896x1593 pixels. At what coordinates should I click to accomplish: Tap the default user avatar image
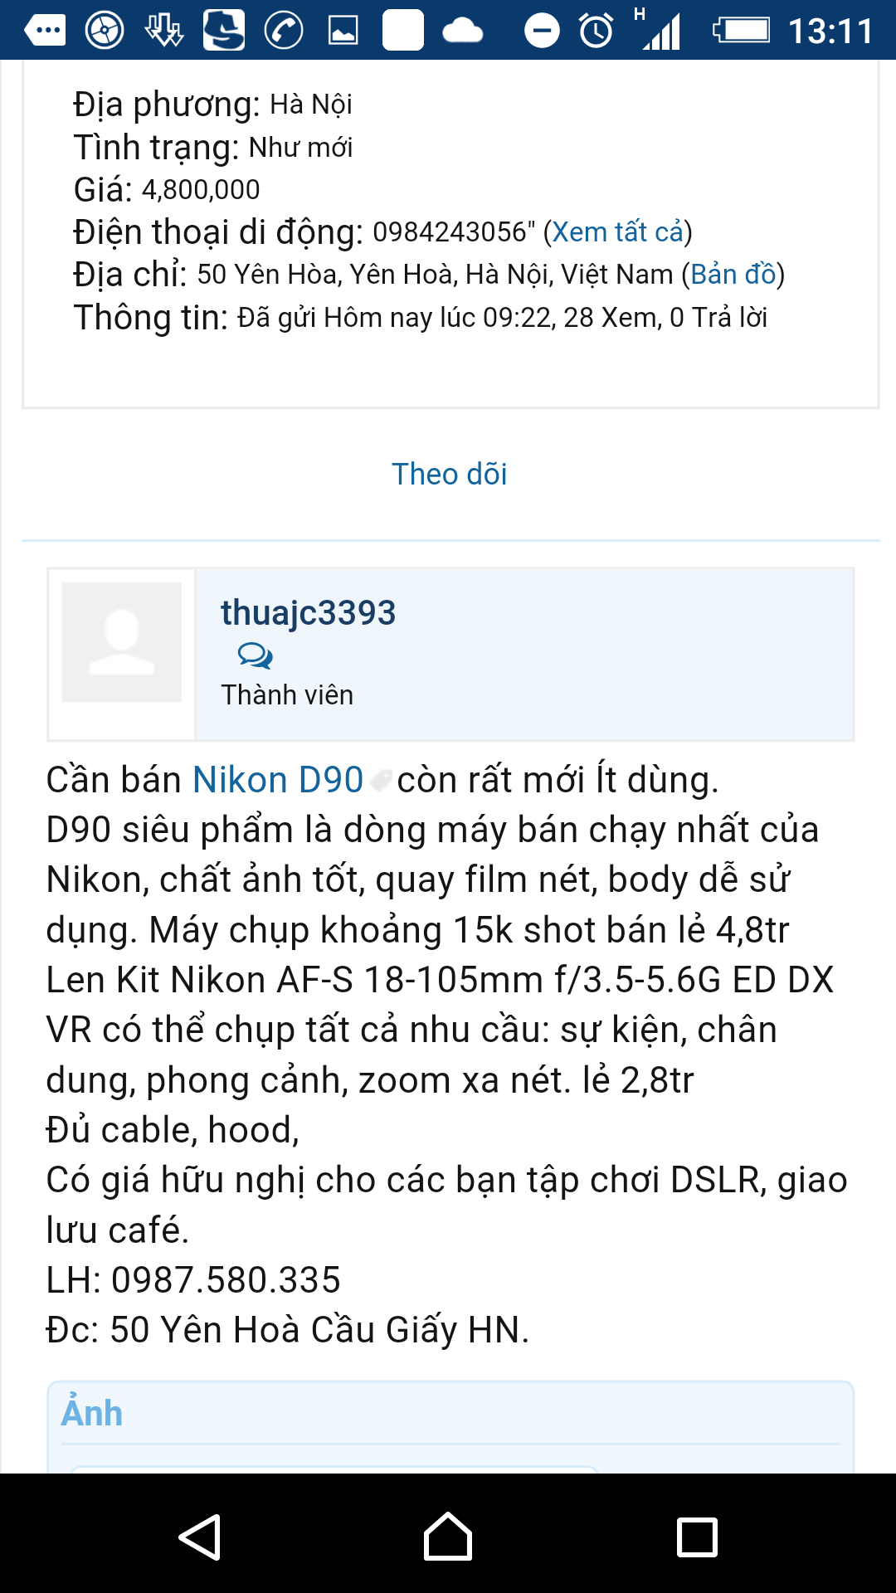click(x=122, y=641)
